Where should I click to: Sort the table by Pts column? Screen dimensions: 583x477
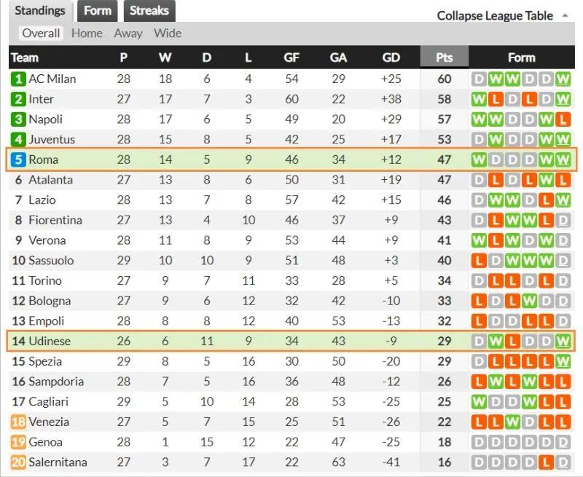pyautogui.click(x=444, y=58)
